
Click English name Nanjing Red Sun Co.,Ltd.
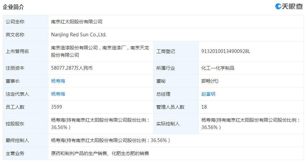[x=79, y=35]
